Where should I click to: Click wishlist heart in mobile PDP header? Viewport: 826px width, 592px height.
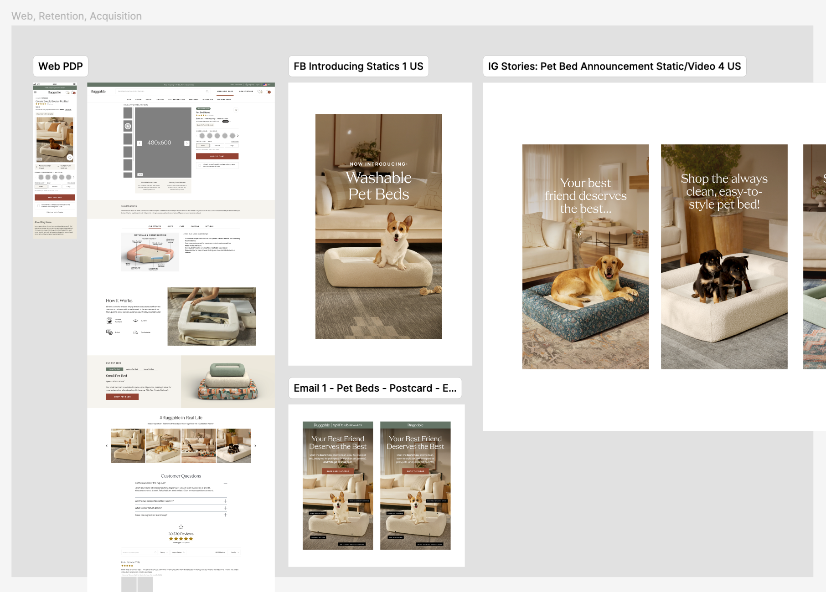pos(67,92)
